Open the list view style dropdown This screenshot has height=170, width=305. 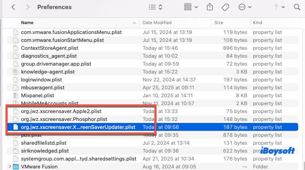(x=155, y=7)
